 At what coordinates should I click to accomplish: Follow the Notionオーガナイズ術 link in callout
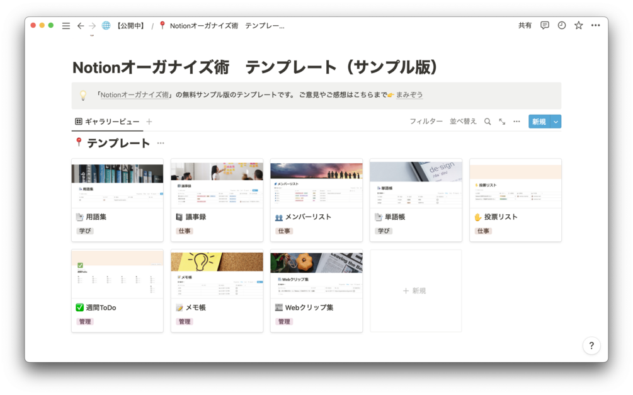(x=135, y=95)
